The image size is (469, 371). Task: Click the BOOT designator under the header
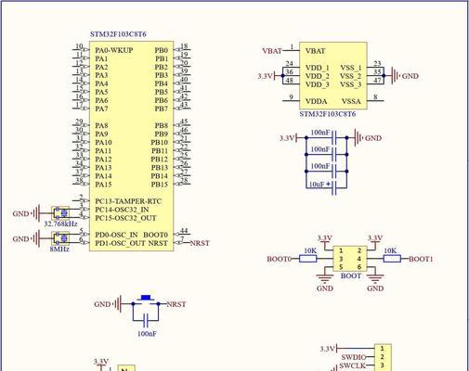coord(351,275)
